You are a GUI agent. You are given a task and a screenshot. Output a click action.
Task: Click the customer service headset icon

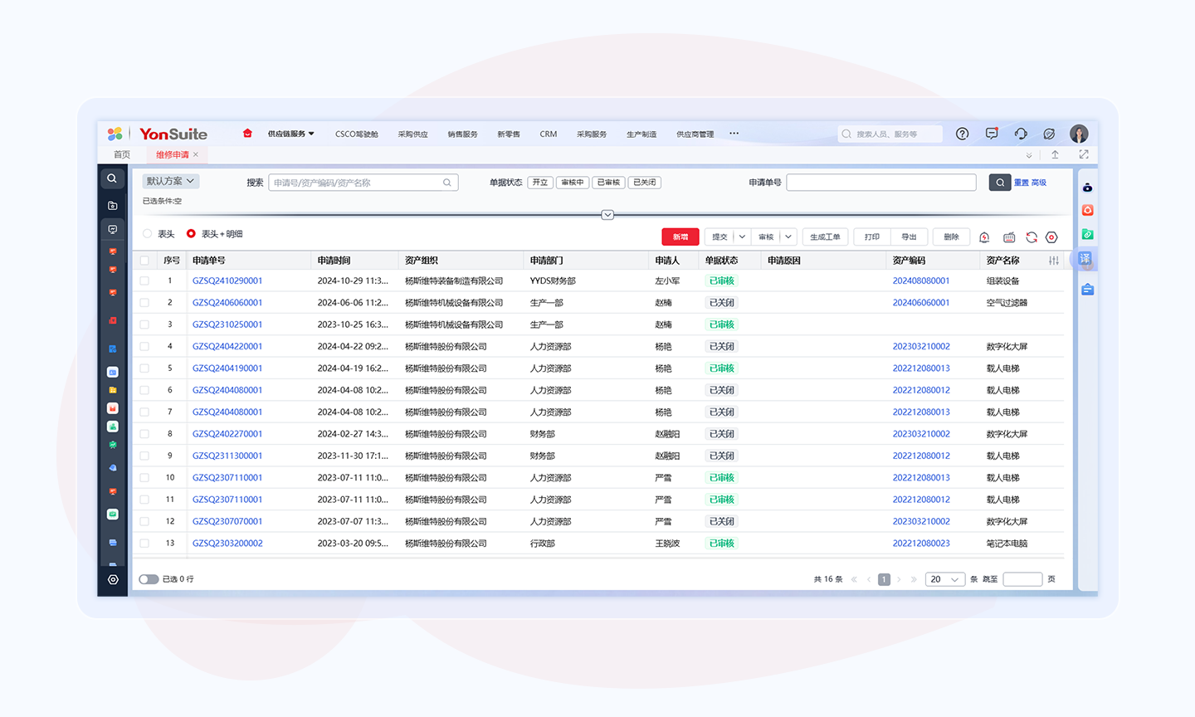pyautogui.click(x=1021, y=134)
